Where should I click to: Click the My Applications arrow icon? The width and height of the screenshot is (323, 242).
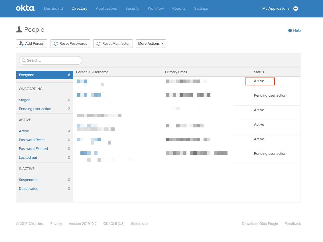(x=296, y=9)
